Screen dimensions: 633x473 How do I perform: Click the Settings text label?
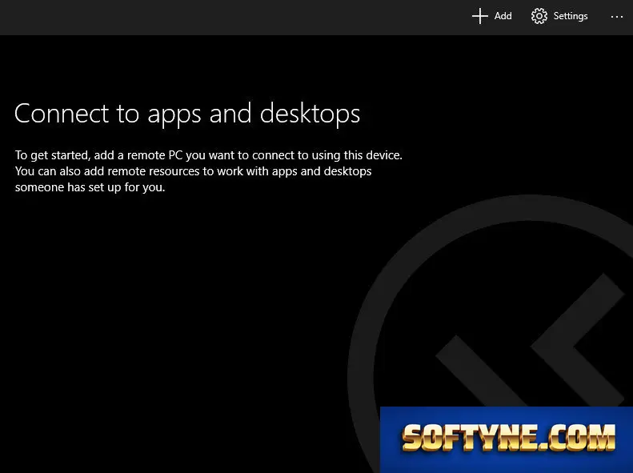pyautogui.click(x=571, y=16)
